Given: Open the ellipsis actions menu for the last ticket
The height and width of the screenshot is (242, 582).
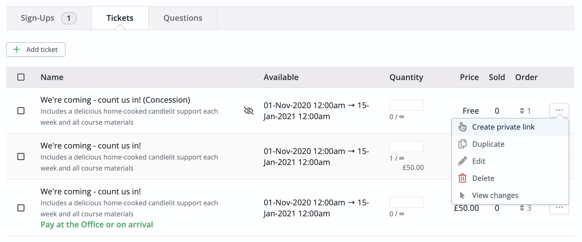Looking at the screenshot, I should coord(559,208).
